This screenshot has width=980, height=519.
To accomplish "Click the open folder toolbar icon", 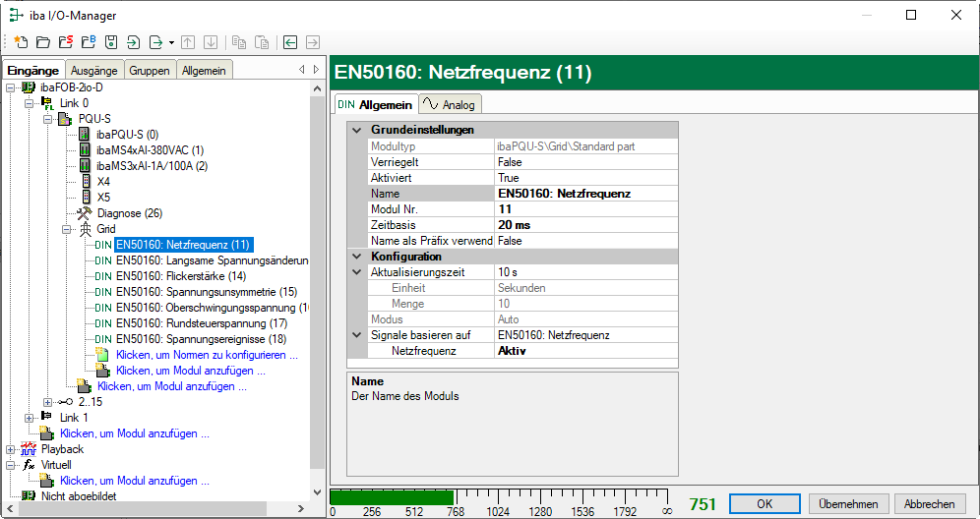I will [42, 42].
